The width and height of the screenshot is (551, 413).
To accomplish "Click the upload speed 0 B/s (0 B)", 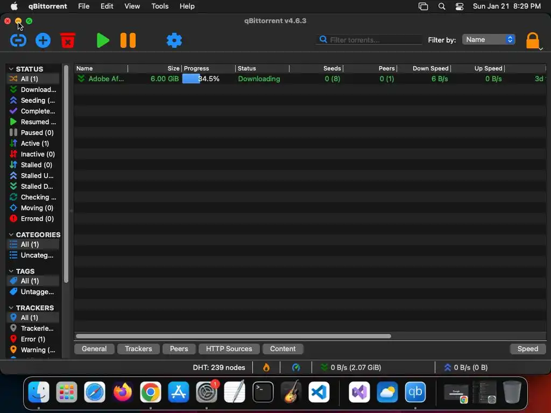I will (x=466, y=367).
